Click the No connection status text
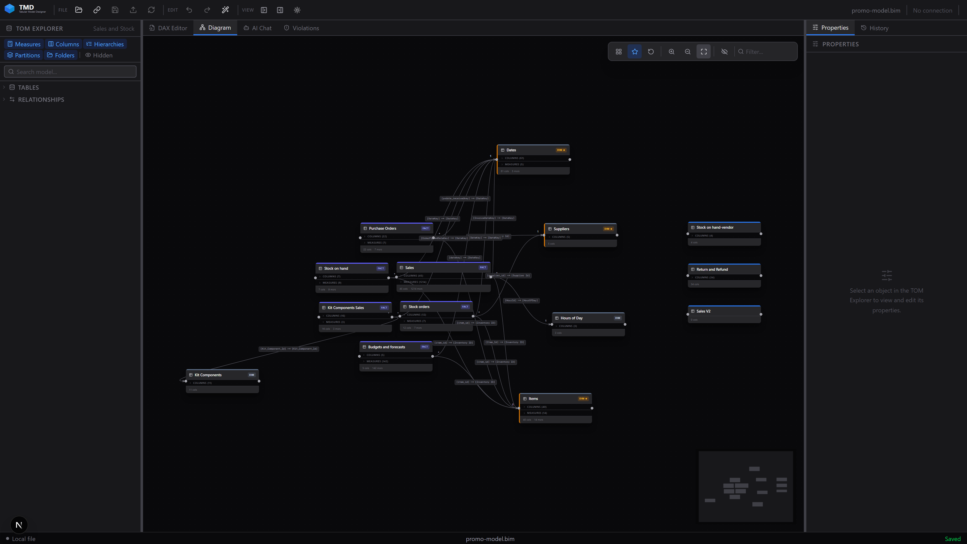967x544 pixels. coord(933,11)
